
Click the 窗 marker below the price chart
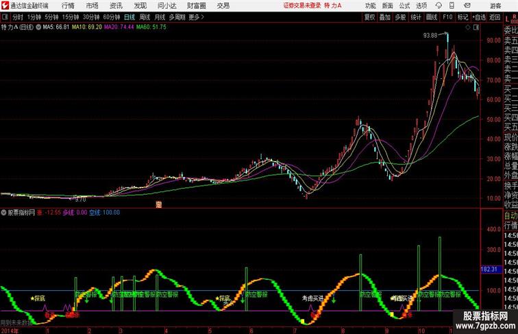(x=159, y=204)
